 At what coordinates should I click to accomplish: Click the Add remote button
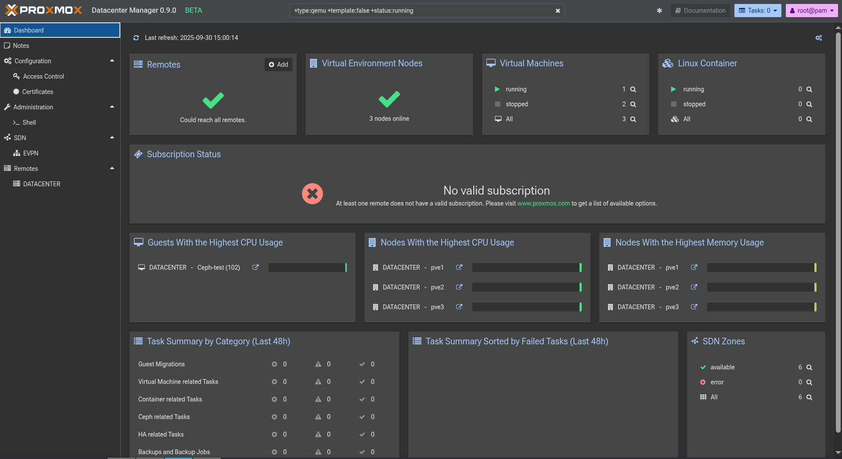point(278,65)
